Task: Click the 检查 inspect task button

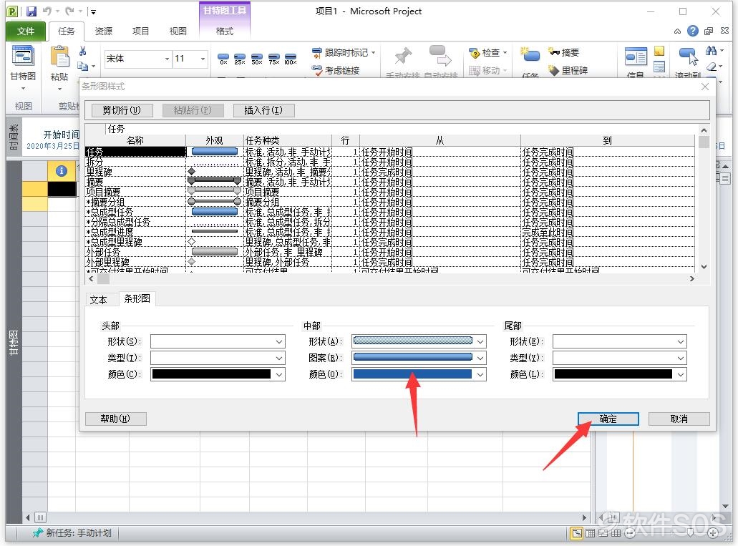Action: [x=487, y=52]
